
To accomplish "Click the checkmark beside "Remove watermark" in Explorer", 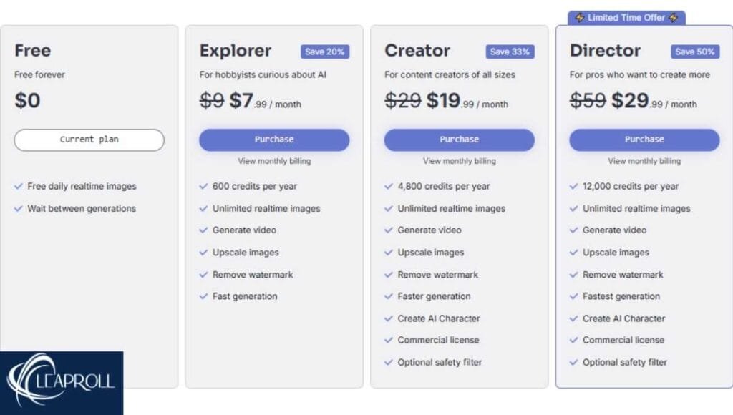I will click(204, 274).
